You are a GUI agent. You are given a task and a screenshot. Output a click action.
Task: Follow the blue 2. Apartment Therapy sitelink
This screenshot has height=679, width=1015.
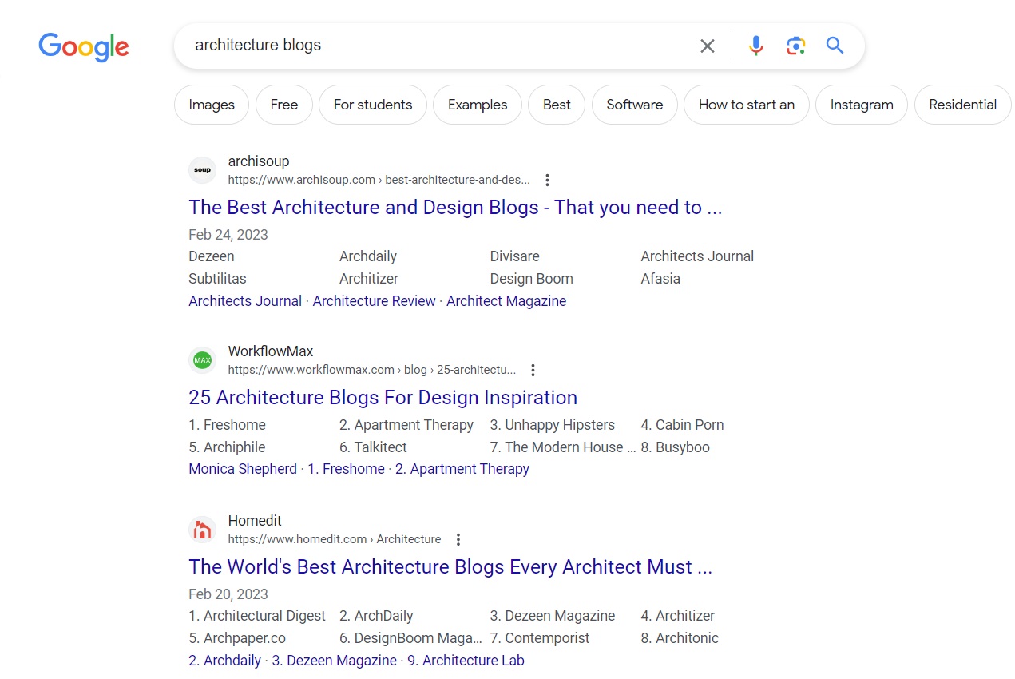pos(462,469)
